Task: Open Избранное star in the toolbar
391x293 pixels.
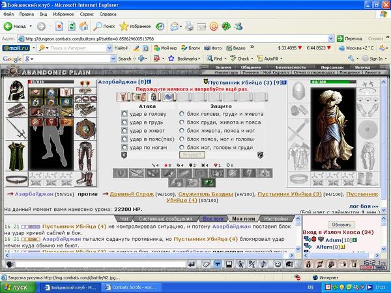Action: [x=135, y=26]
